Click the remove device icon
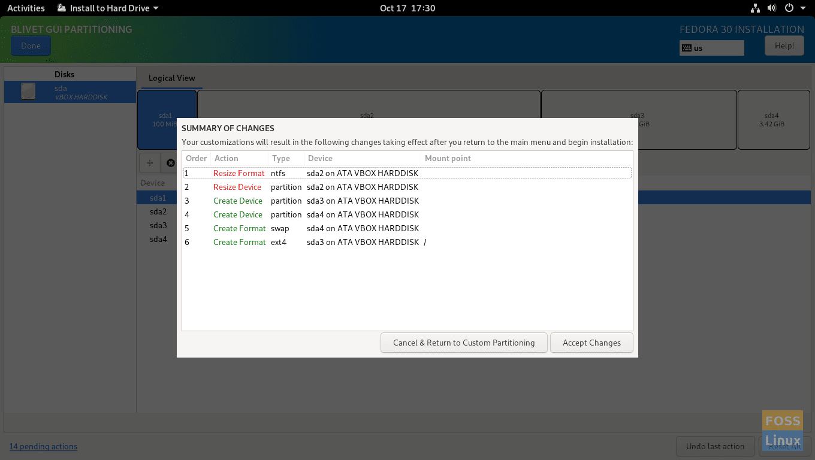The width and height of the screenshot is (815, 460). tap(170, 163)
